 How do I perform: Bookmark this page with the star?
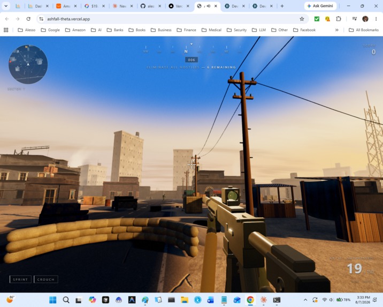(302, 19)
